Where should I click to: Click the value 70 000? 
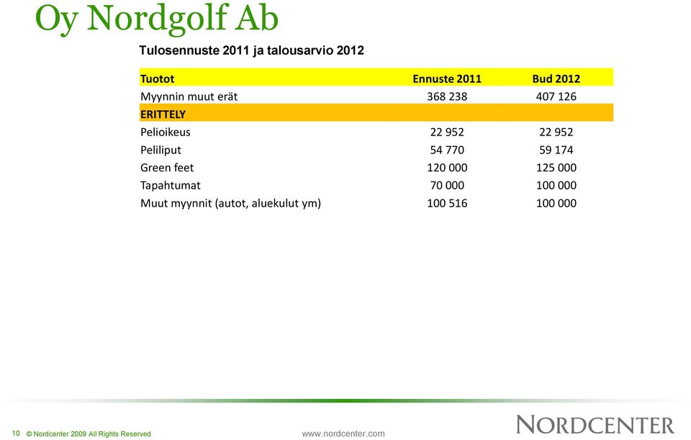447,185
